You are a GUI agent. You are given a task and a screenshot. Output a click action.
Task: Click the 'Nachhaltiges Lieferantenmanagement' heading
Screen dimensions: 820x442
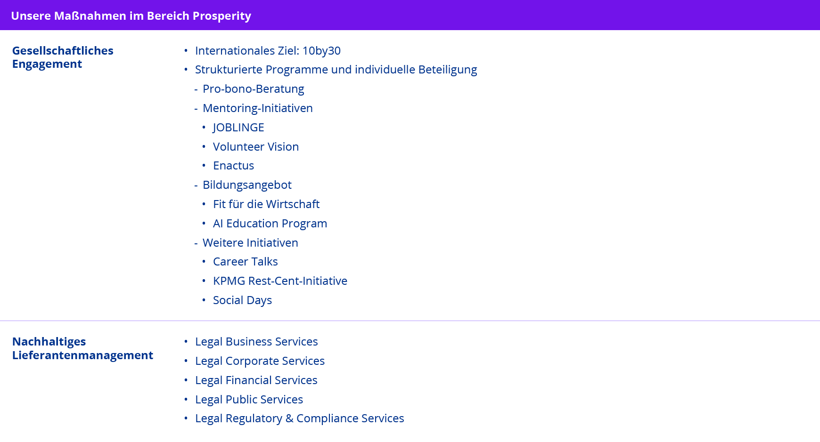click(82, 348)
